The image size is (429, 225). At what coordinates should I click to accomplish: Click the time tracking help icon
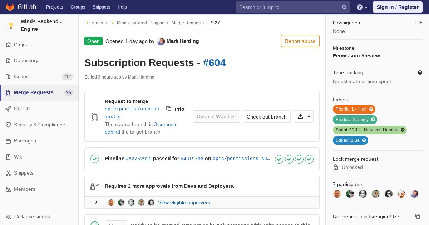tap(420, 72)
